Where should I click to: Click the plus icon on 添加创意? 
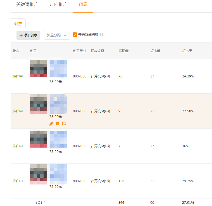(21, 35)
